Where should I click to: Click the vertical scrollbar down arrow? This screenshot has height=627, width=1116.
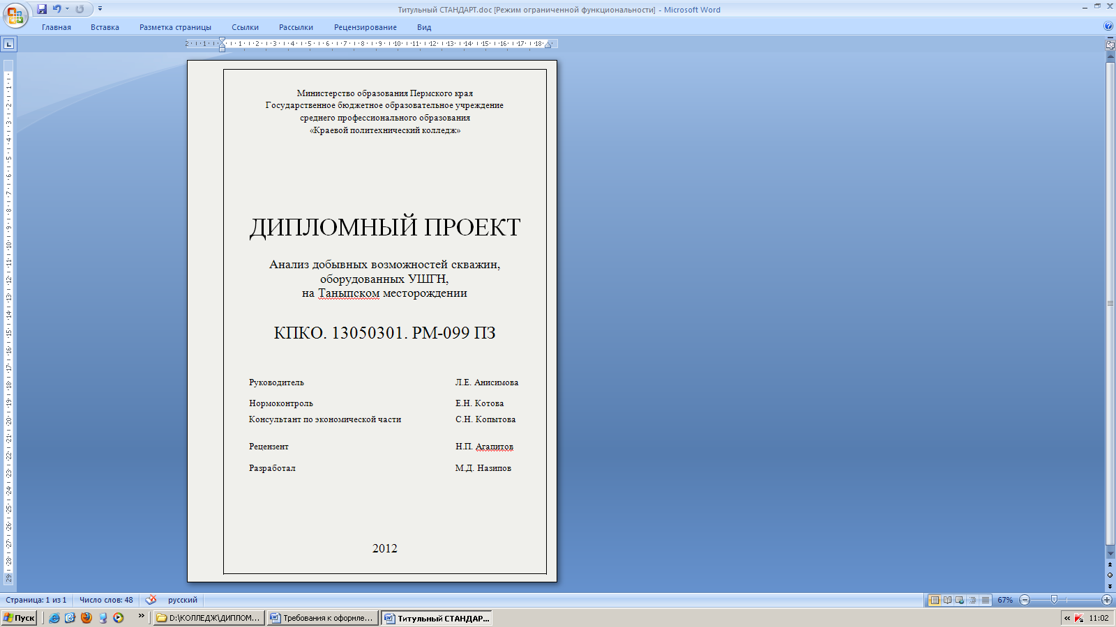1110,555
